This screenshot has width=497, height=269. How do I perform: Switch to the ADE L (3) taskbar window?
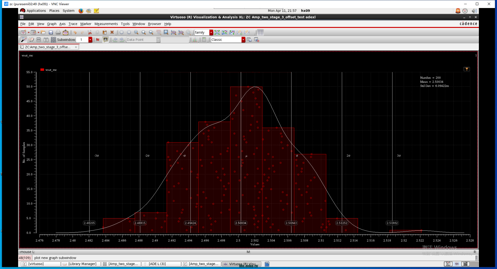tap(162, 264)
